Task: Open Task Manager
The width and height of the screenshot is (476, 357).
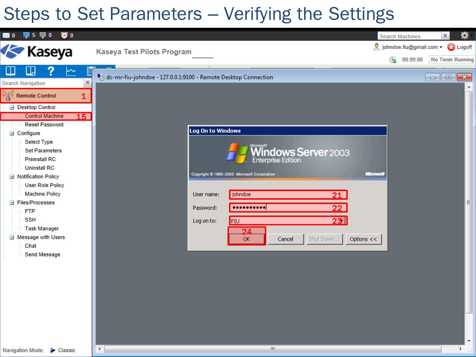Action: 42,228
